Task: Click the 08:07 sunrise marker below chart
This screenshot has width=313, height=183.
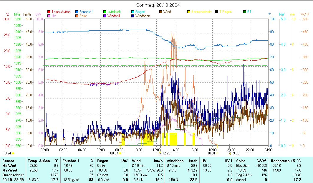Action: (x=114, y=153)
